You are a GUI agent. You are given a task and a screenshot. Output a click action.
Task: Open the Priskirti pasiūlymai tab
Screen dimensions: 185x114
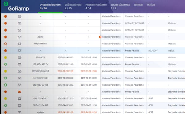(x=96, y=6)
